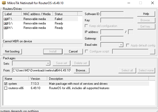The height and width of the screenshot is (112, 158).
Task: Click the Cancel button
Action: click(73, 51)
